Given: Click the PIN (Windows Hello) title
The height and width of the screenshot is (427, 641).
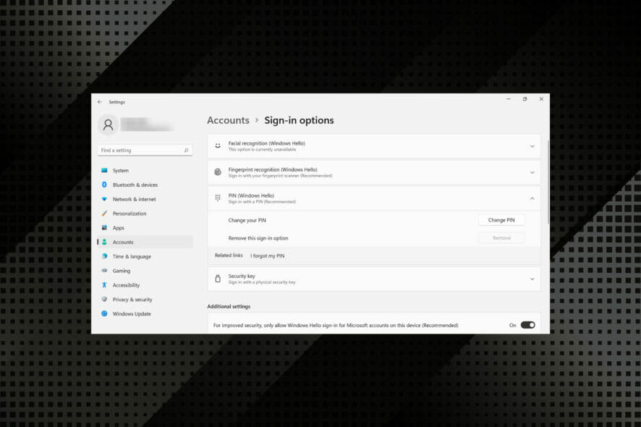Looking at the screenshot, I should [x=251, y=196].
